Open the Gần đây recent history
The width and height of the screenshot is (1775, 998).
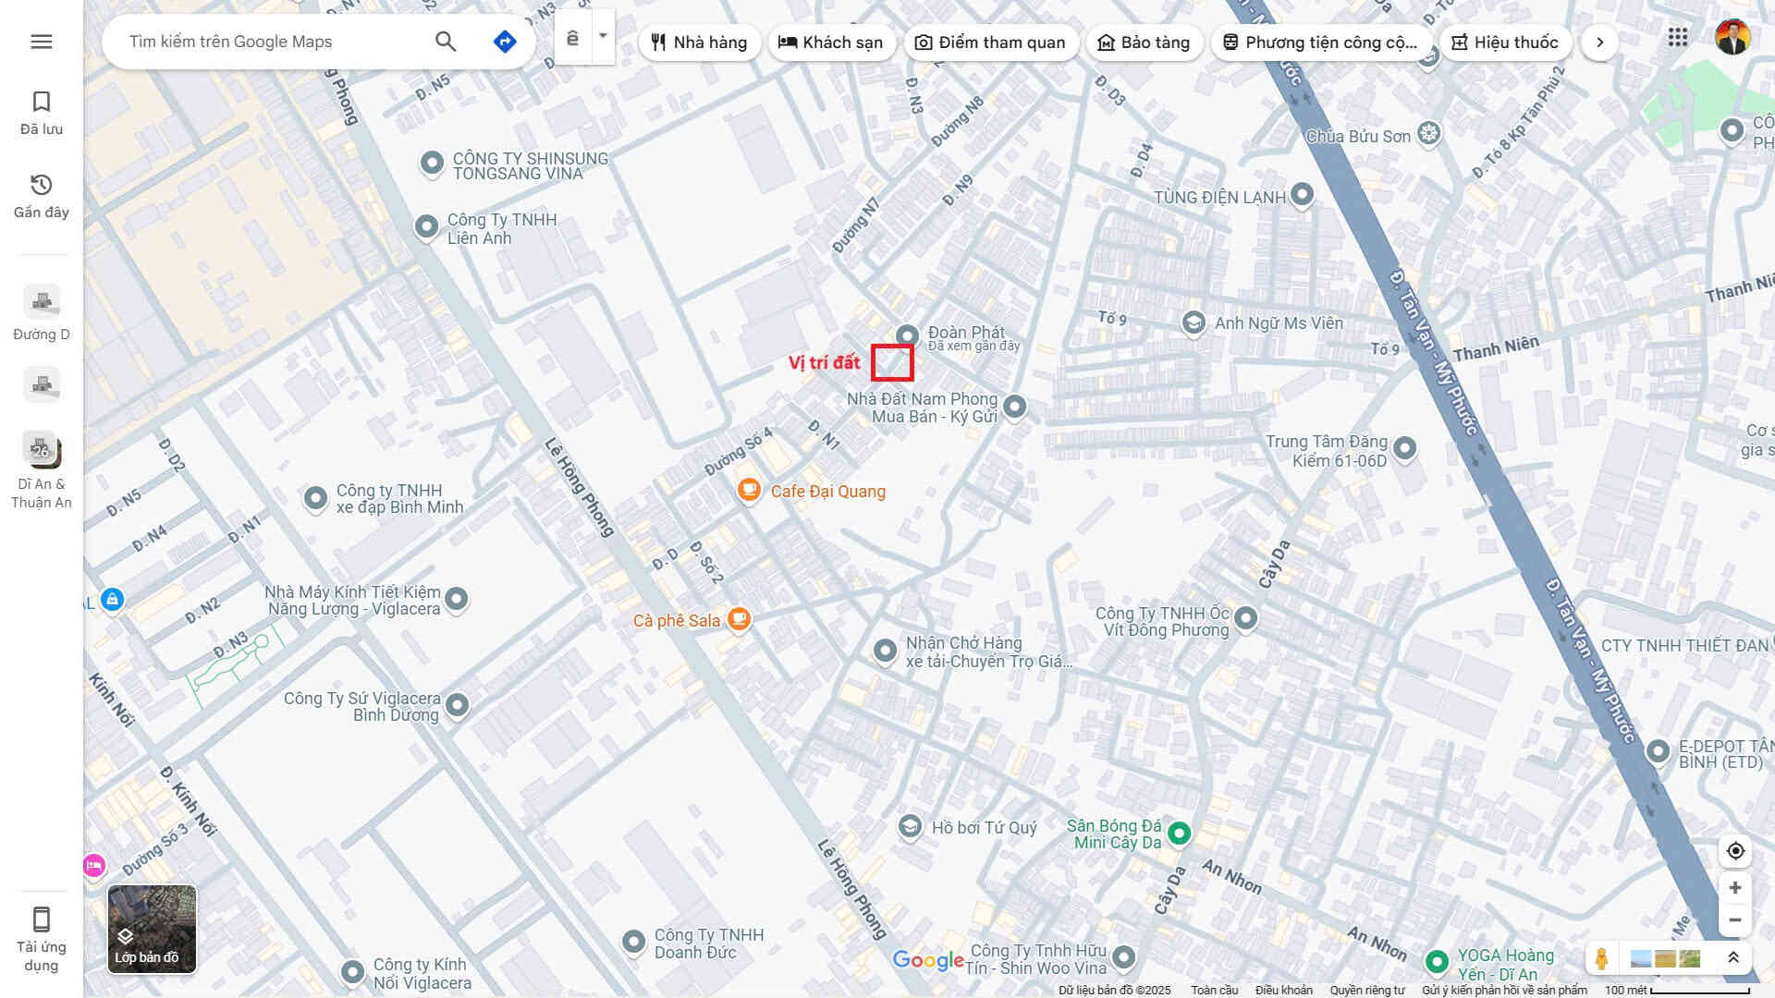pyautogui.click(x=42, y=196)
